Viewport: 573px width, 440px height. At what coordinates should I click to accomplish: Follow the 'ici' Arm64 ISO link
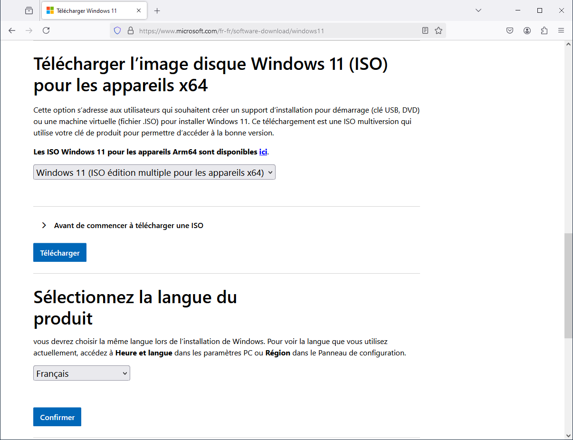pos(263,152)
